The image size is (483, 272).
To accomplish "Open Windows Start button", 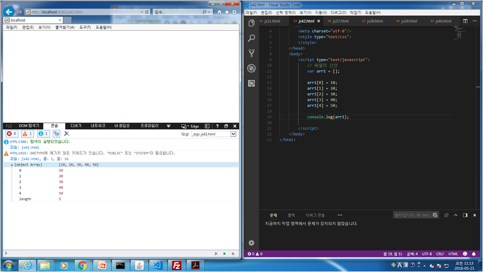I will (x=9, y=265).
